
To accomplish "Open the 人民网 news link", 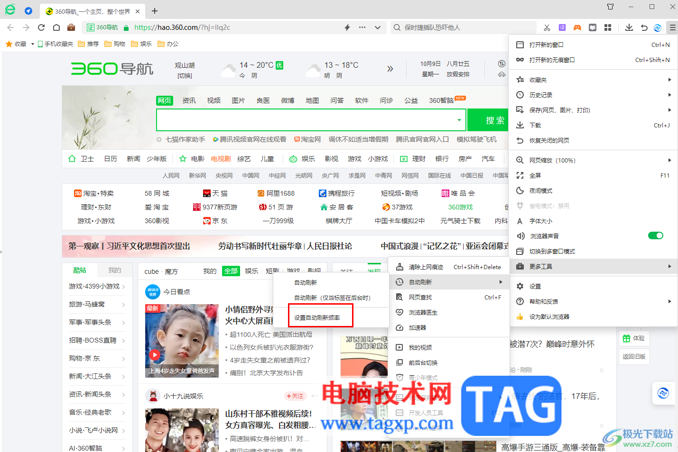I will [171, 175].
